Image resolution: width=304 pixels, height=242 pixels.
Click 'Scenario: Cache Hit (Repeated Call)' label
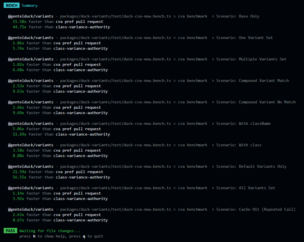(x=256, y=210)
